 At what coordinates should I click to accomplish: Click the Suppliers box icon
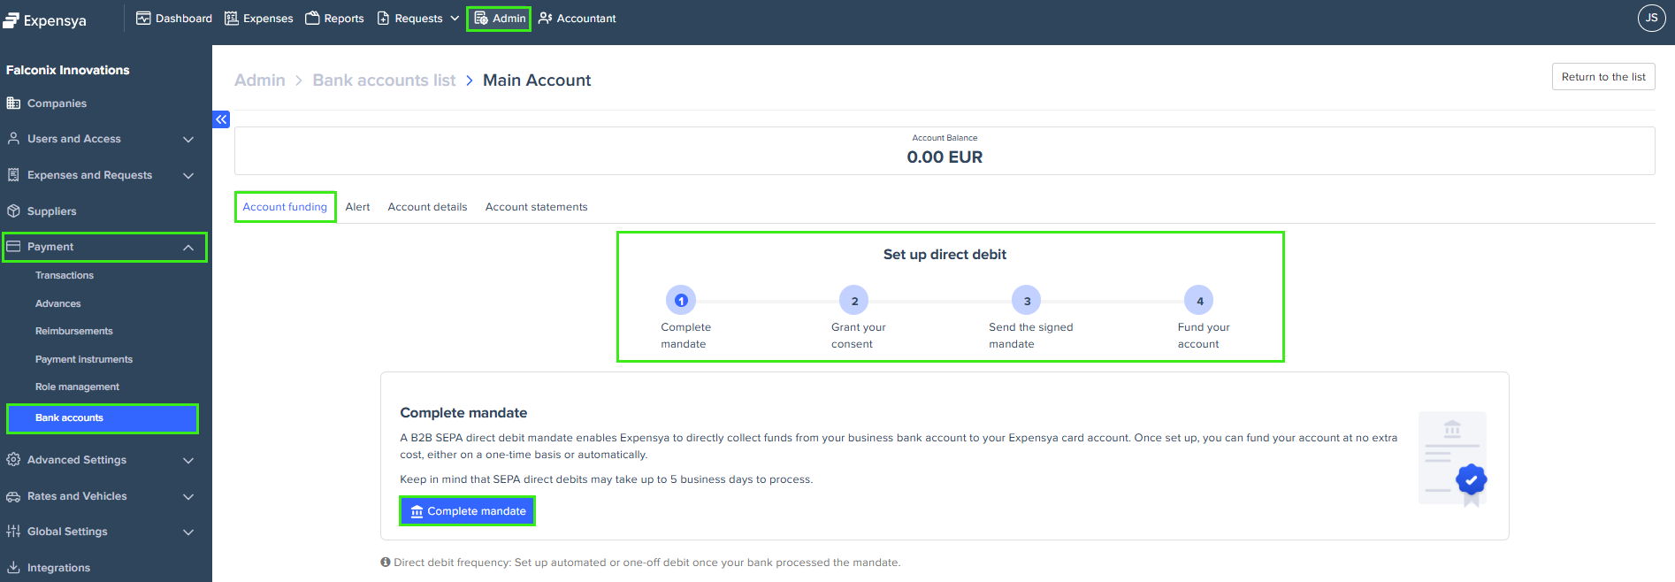pos(13,211)
